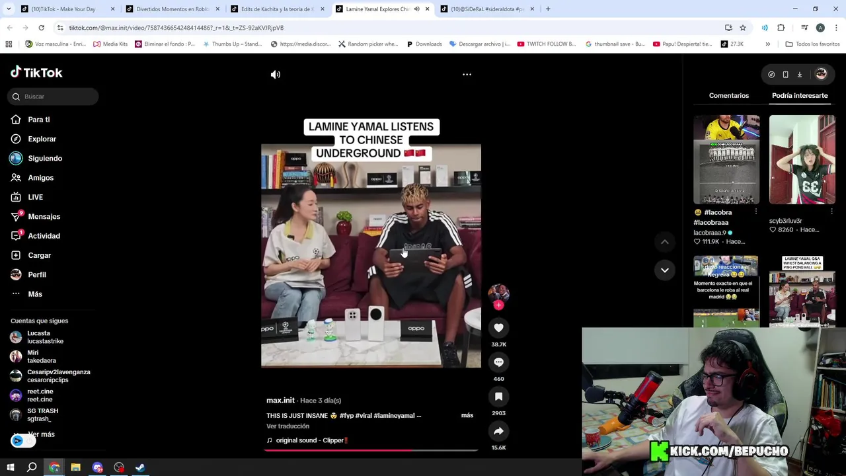Click the download app icon in top-right pill
This screenshot has width=846, height=476.
799,75
